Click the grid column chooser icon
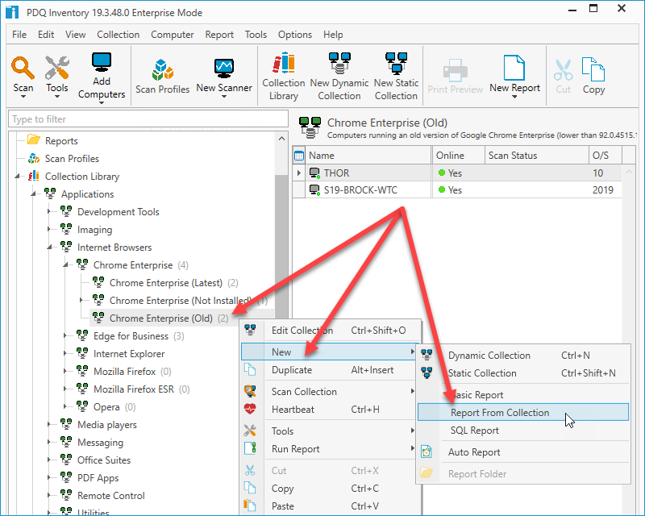Image resolution: width=645 pixels, height=516 pixels. point(299,156)
